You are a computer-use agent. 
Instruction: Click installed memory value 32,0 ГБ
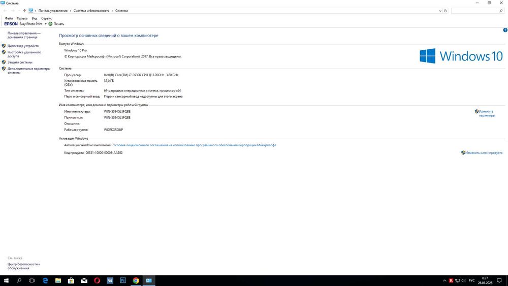[109, 81]
